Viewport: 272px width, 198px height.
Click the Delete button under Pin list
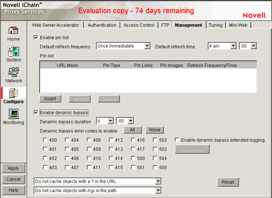tap(109, 99)
